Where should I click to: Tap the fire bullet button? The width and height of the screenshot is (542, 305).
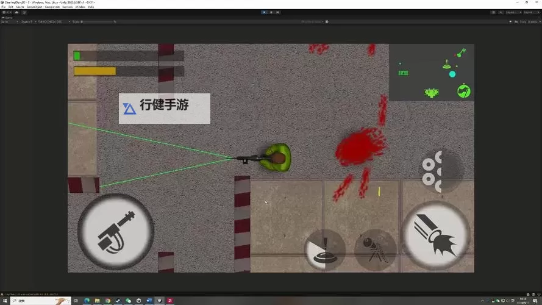tap(437, 235)
